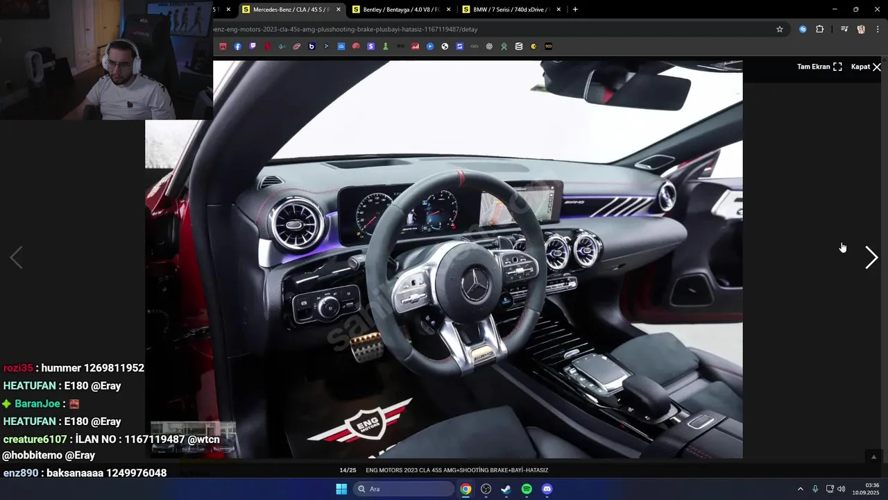Open the bookmark with the 'b' icon
This screenshot has width=888, height=500.
pyautogui.click(x=311, y=47)
